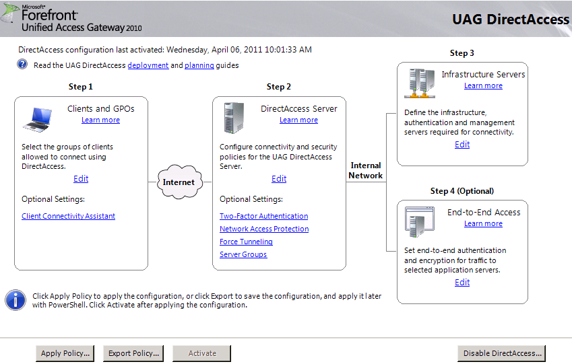572x364 pixels.
Task: Edit the DirectAccess Server step
Action: pyautogui.click(x=279, y=178)
